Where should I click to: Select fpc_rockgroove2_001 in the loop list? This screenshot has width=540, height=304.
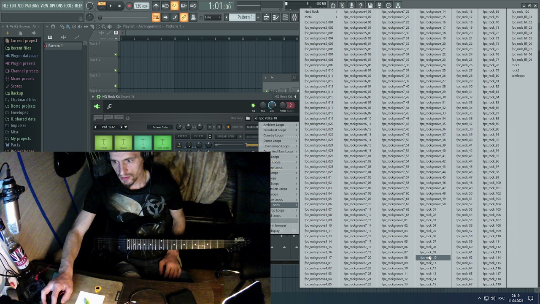coord(319,22)
